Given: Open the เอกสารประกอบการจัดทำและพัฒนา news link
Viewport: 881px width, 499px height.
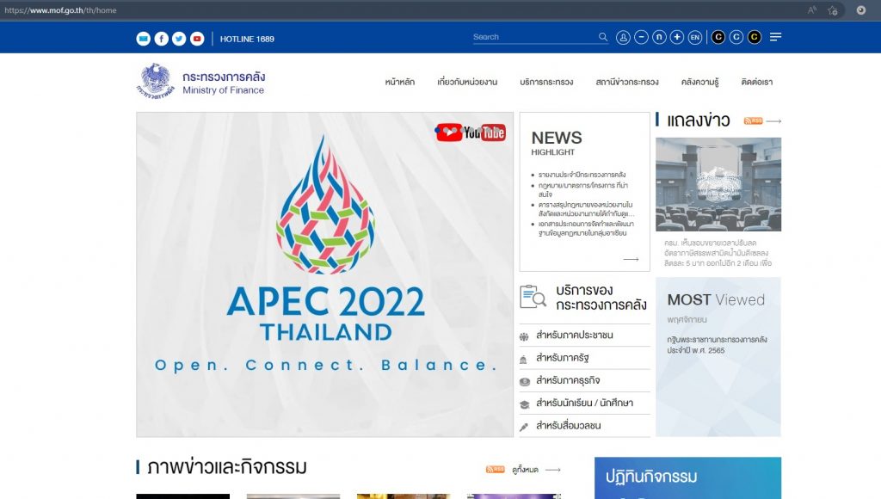Looking at the screenshot, I should click(585, 228).
